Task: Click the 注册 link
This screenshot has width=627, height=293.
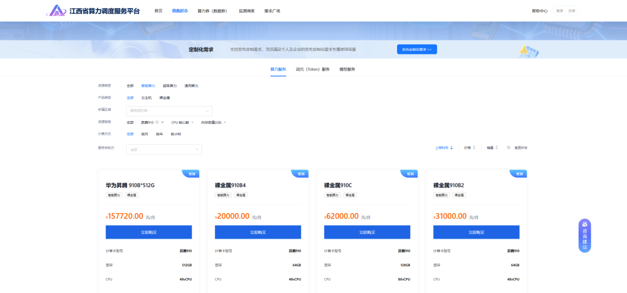Action: [x=571, y=11]
